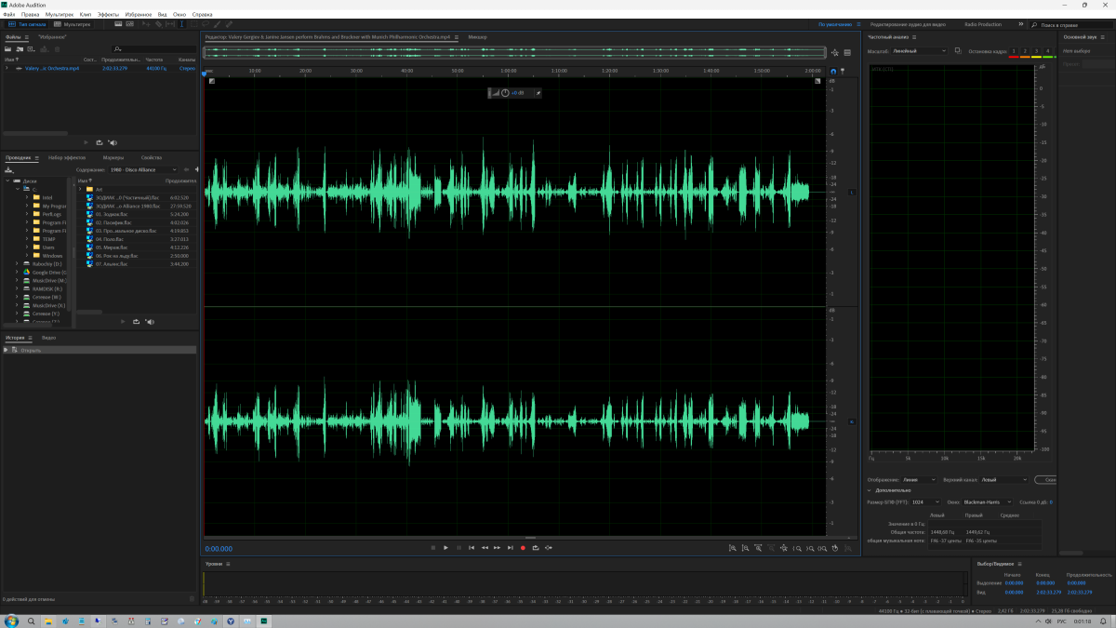Image resolution: width=1116 pixels, height=628 pixels.
Task: Expand the Art folder row
Action: pyautogui.click(x=80, y=190)
